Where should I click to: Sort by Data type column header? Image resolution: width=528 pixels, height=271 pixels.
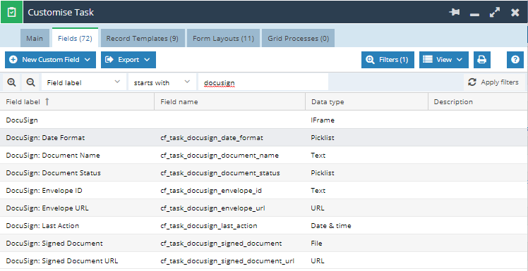click(x=366, y=102)
